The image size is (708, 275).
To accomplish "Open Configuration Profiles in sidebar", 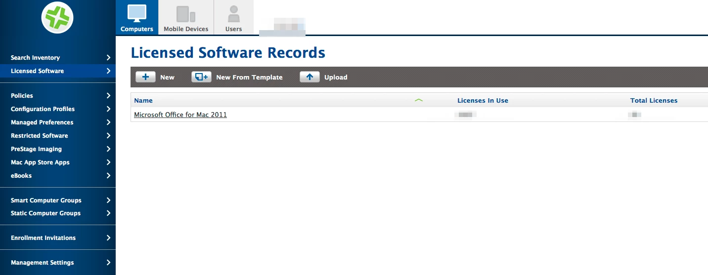I will (x=43, y=109).
